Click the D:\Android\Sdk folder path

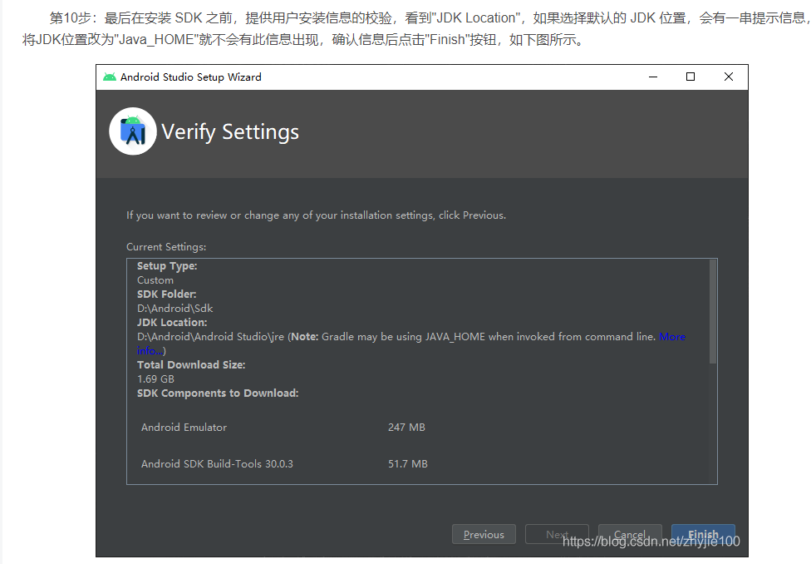tap(174, 309)
